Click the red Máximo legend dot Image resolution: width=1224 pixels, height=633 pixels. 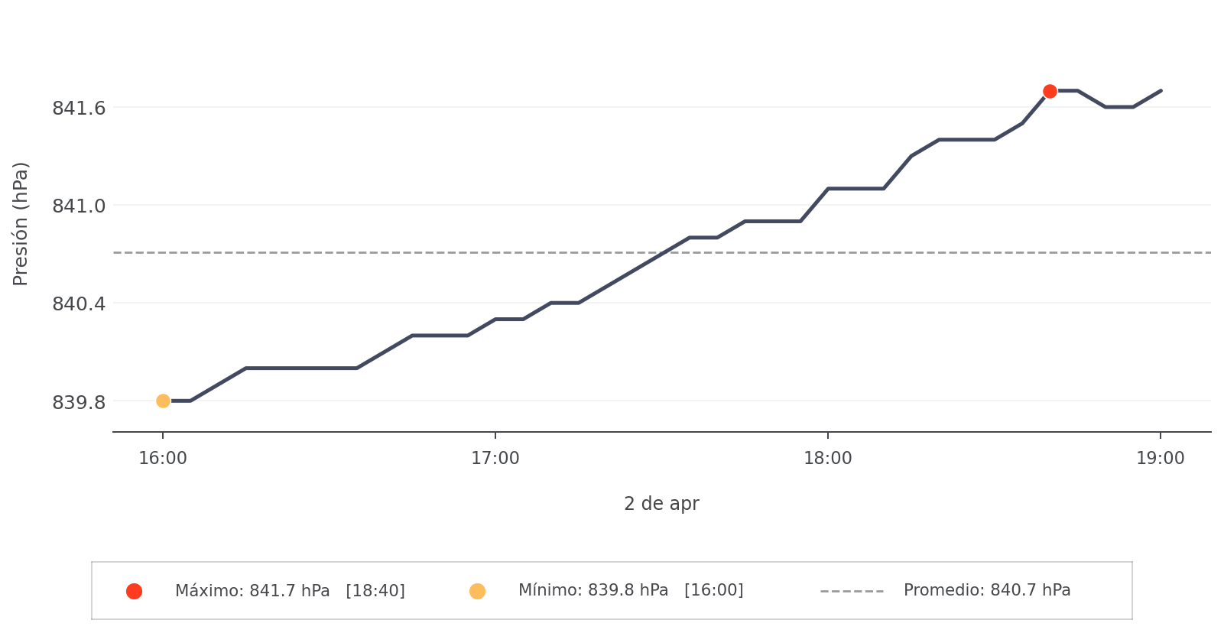[134, 591]
